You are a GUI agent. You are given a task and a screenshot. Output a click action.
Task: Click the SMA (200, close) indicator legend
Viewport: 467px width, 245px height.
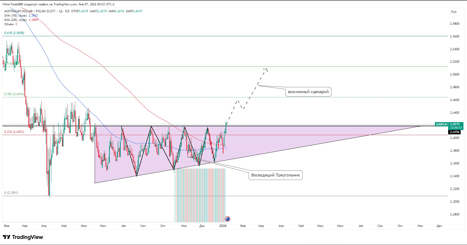coord(16,20)
